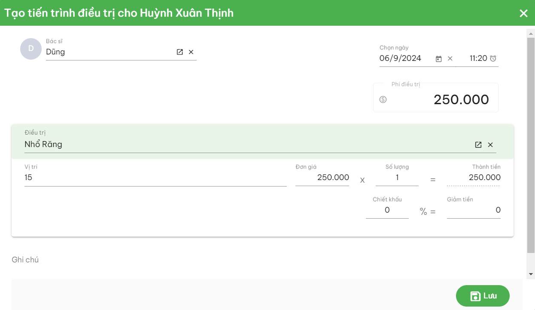
Task: Close the treatment progress dialog
Action: point(523,13)
